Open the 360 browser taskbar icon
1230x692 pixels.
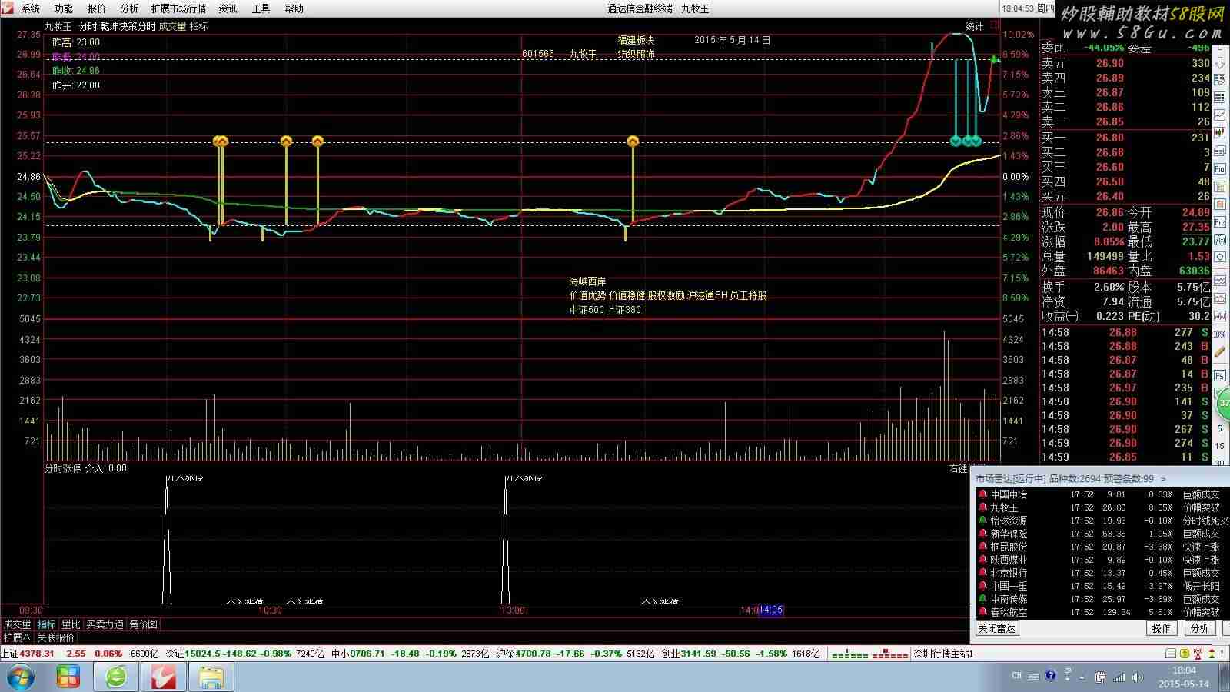[116, 677]
